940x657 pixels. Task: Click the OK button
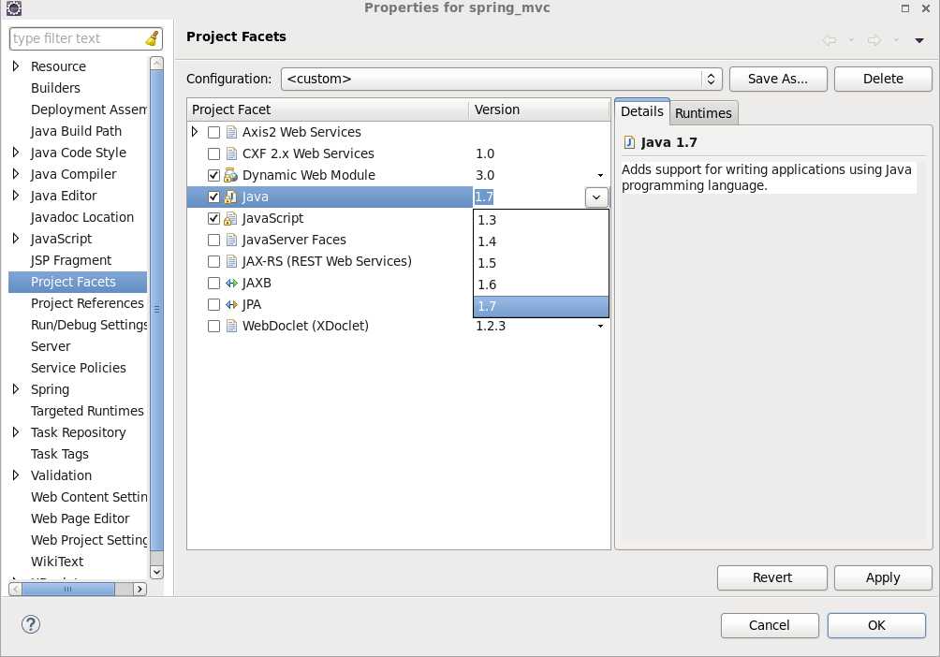876,625
